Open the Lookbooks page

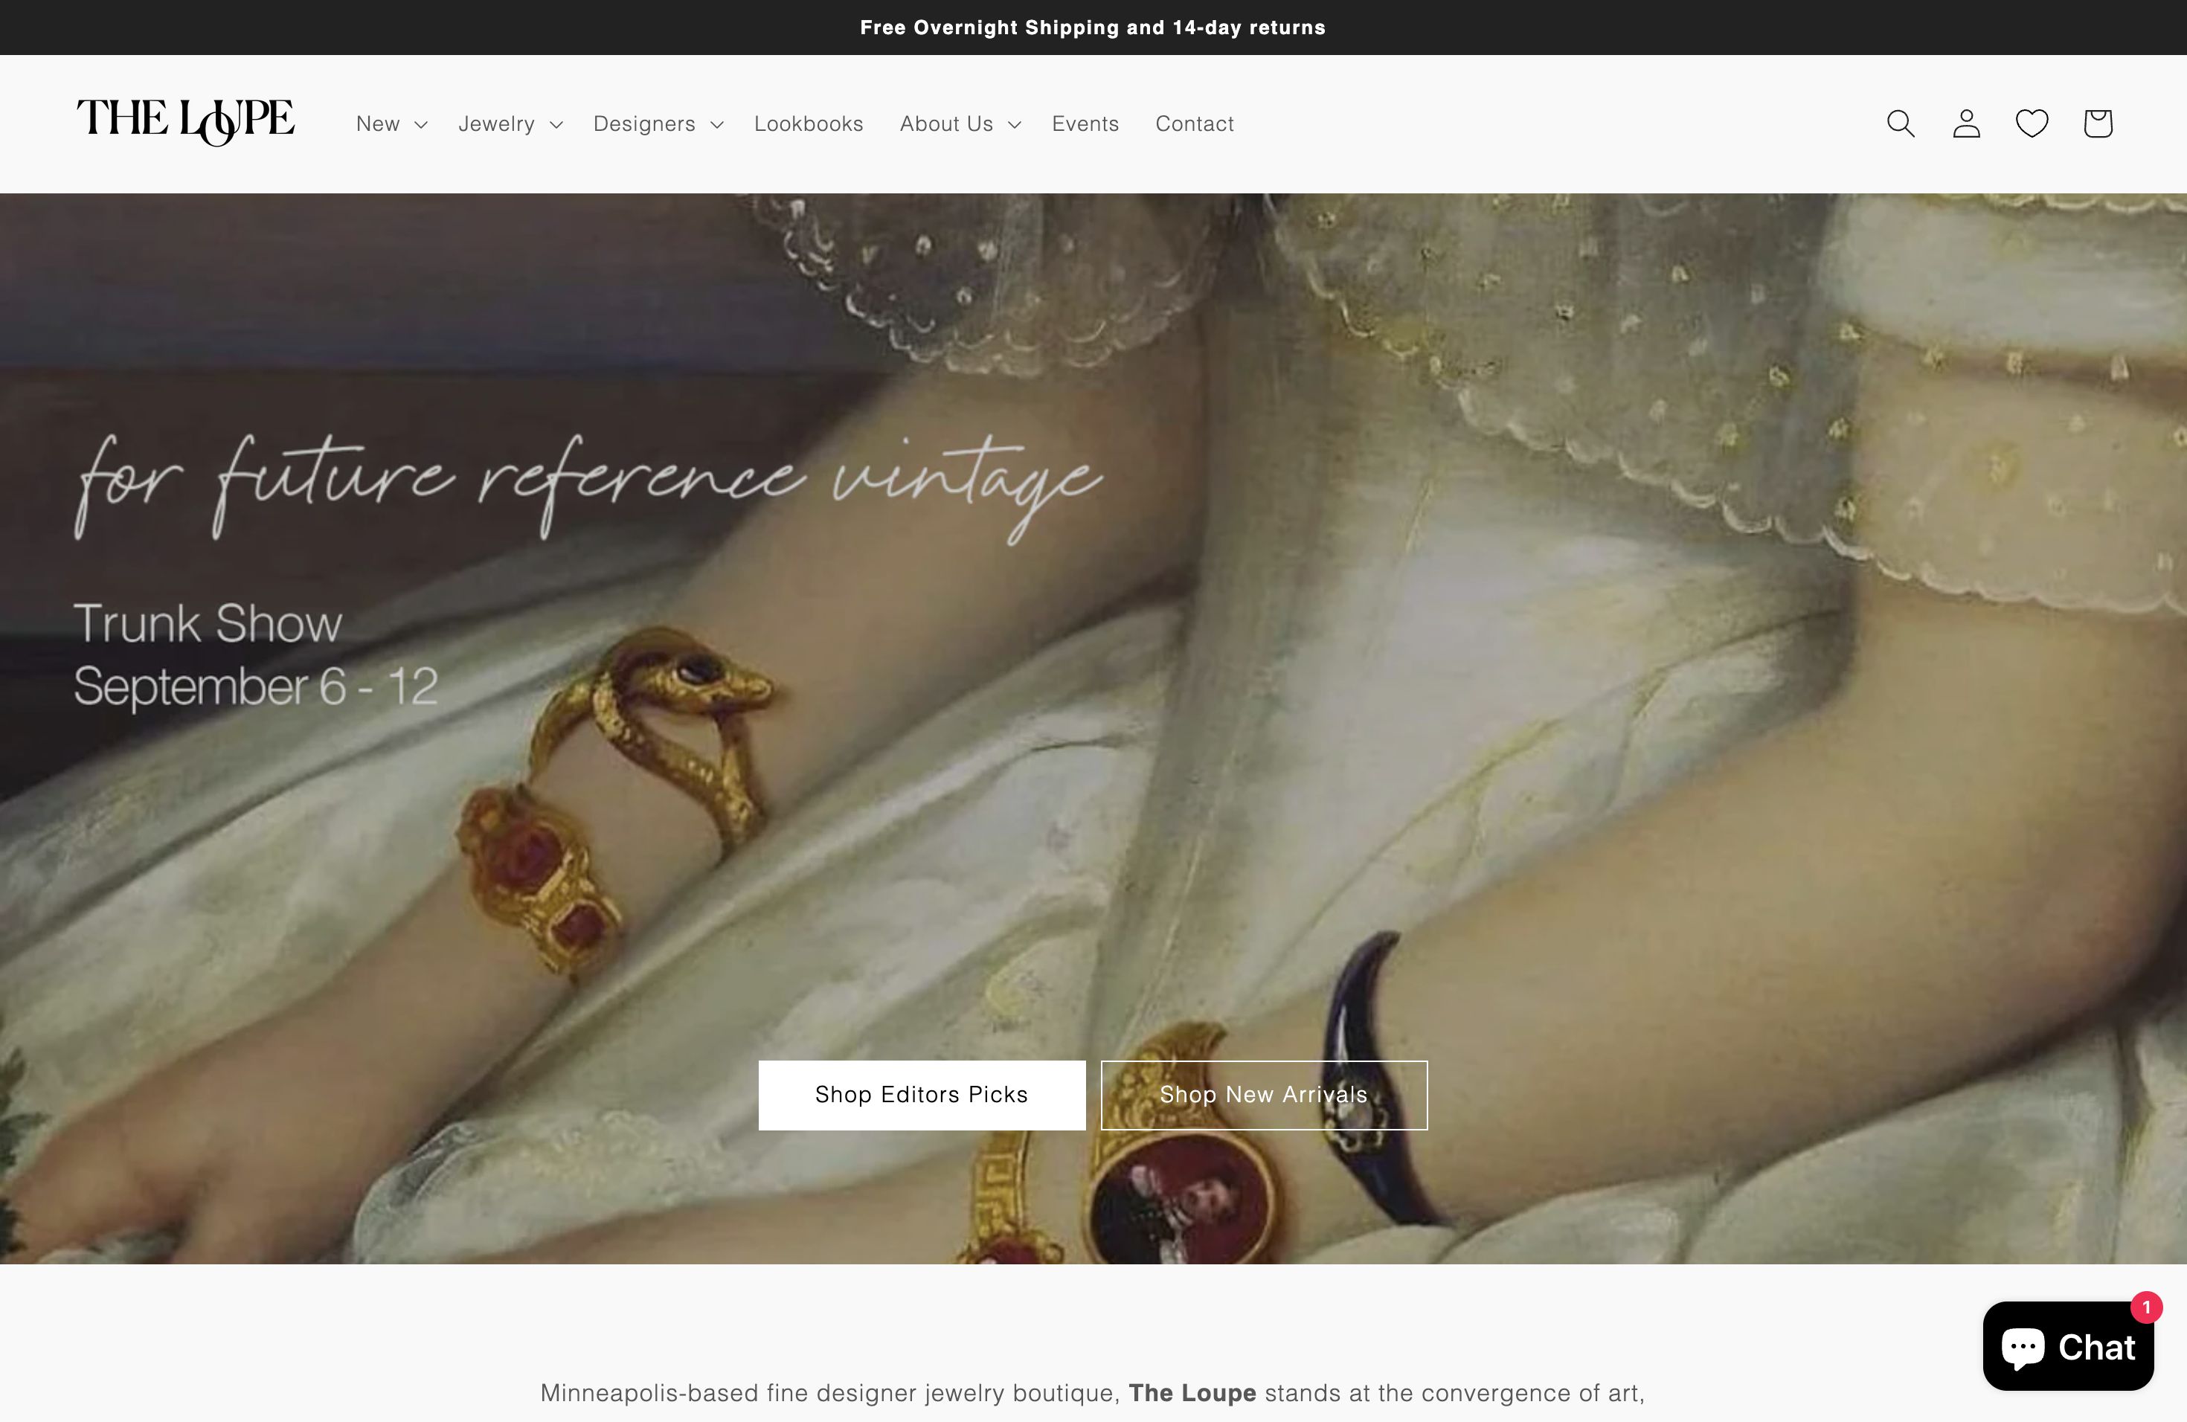coord(808,123)
